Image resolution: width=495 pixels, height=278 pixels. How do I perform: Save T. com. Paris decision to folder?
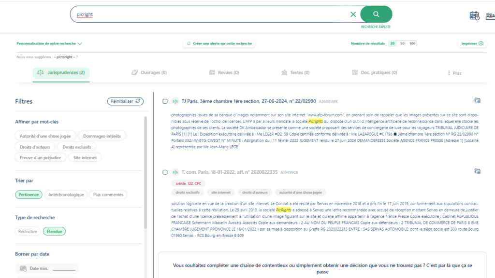(477, 171)
